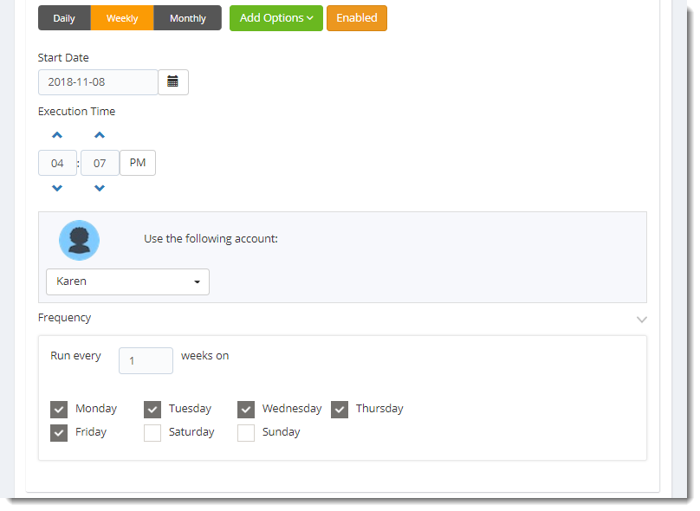Uncheck the Tuesday checkbox
Screen dimensions: 700x511
(x=152, y=410)
